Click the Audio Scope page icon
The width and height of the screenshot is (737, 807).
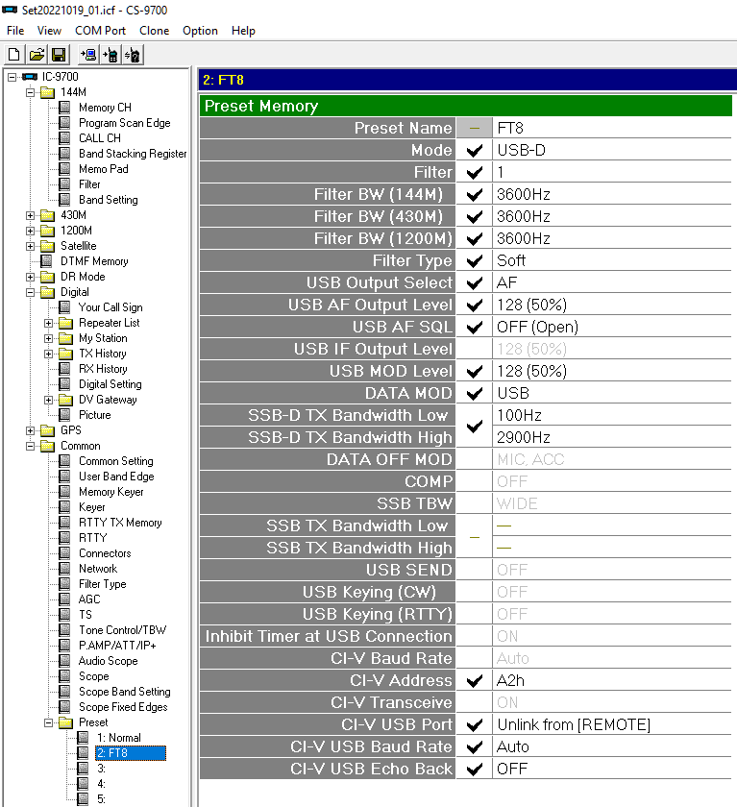click(x=64, y=661)
